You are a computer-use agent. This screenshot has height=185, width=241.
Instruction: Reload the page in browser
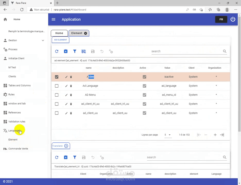pos(22,10)
